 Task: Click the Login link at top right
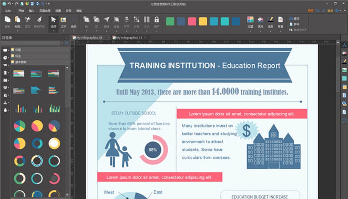[x=330, y=11]
